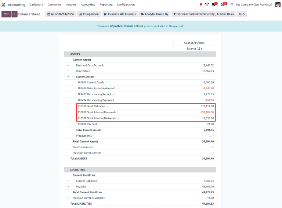The image size is (282, 208).
Task: Follow the unposted Journal Entries link
Action: tap(127, 26)
